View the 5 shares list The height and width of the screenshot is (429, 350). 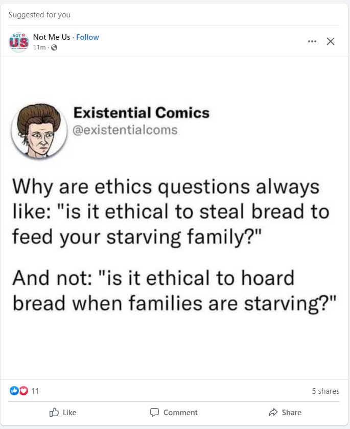coord(325,391)
